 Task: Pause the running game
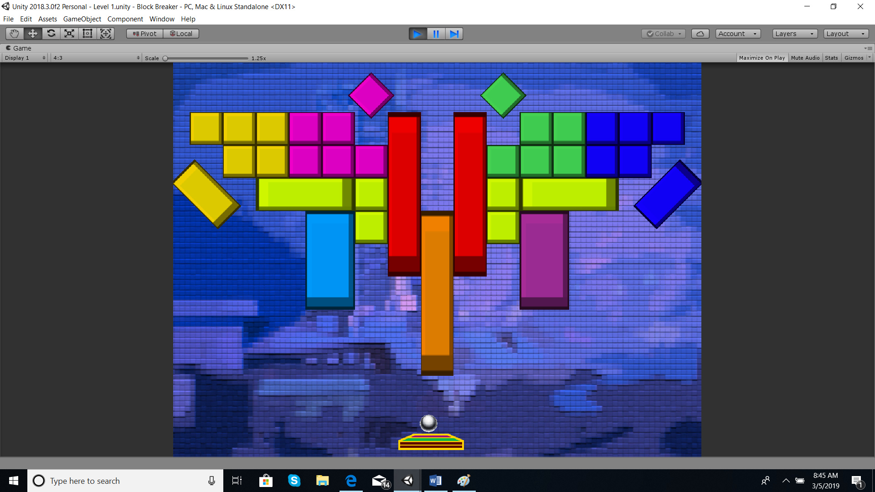coord(436,33)
